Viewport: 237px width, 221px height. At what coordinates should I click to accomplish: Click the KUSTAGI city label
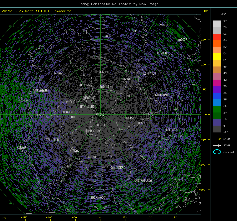[x=132, y=96]
